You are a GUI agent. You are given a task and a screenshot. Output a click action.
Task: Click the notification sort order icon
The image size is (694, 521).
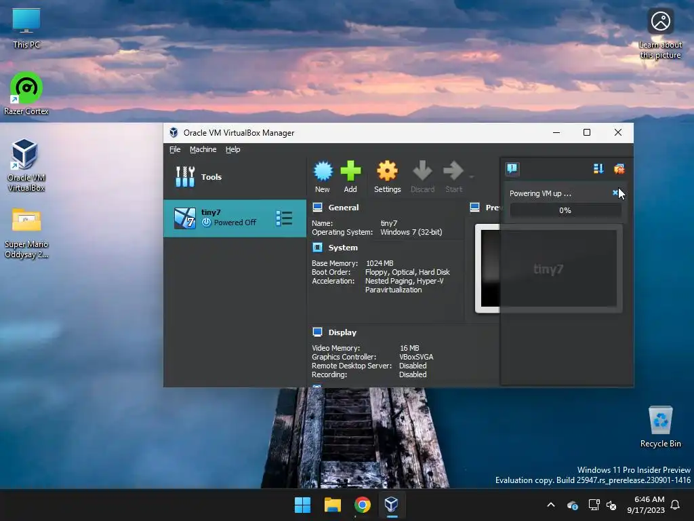point(598,168)
